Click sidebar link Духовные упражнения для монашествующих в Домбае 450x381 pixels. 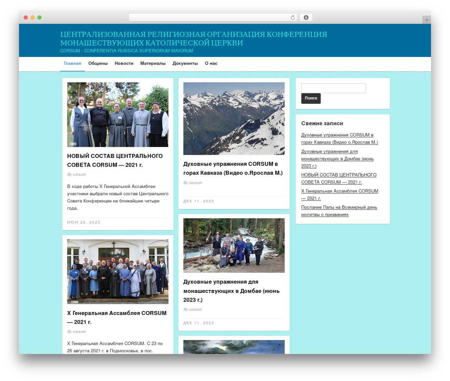coord(337,159)
